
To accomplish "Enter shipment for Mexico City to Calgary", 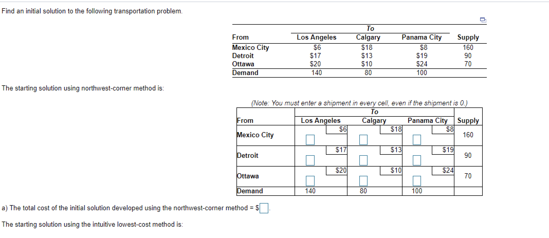I will (364, 140).
